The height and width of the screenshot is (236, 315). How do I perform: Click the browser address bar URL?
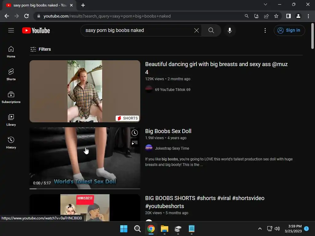coord(107,16)
